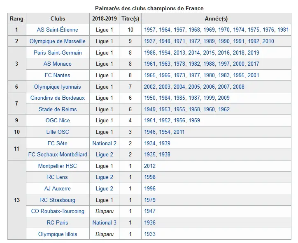Open the 2017 season link for Monaco
Screen dimensions: 298x243
point(253,64)
